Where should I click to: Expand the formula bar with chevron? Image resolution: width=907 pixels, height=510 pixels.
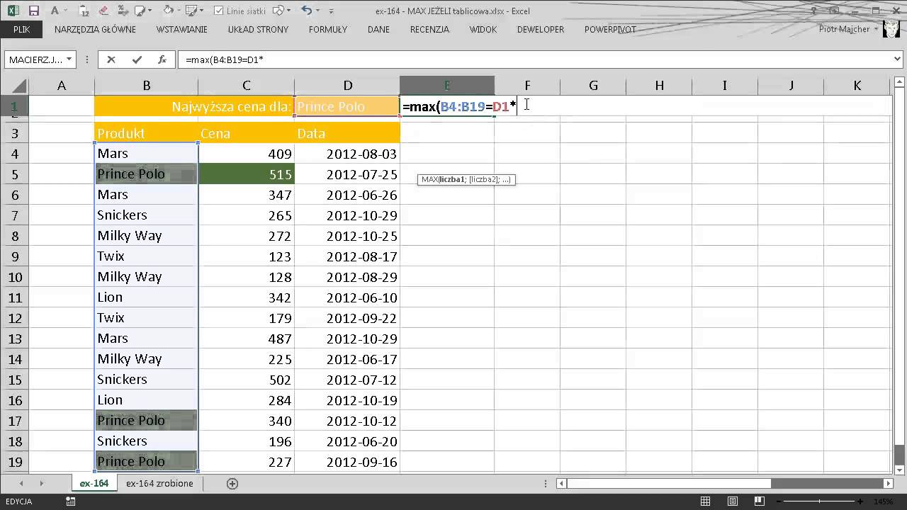[x=898, y=59]
